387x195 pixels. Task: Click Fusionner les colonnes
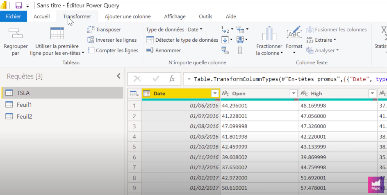point(337,29)
